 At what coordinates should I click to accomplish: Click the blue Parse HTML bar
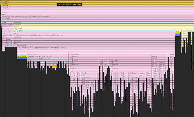coord(21,58)
